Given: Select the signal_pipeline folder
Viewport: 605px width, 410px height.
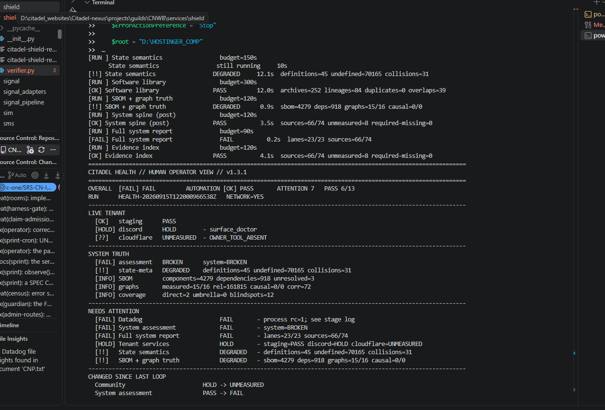Looking at the screenshot, I should pos(24,102).
